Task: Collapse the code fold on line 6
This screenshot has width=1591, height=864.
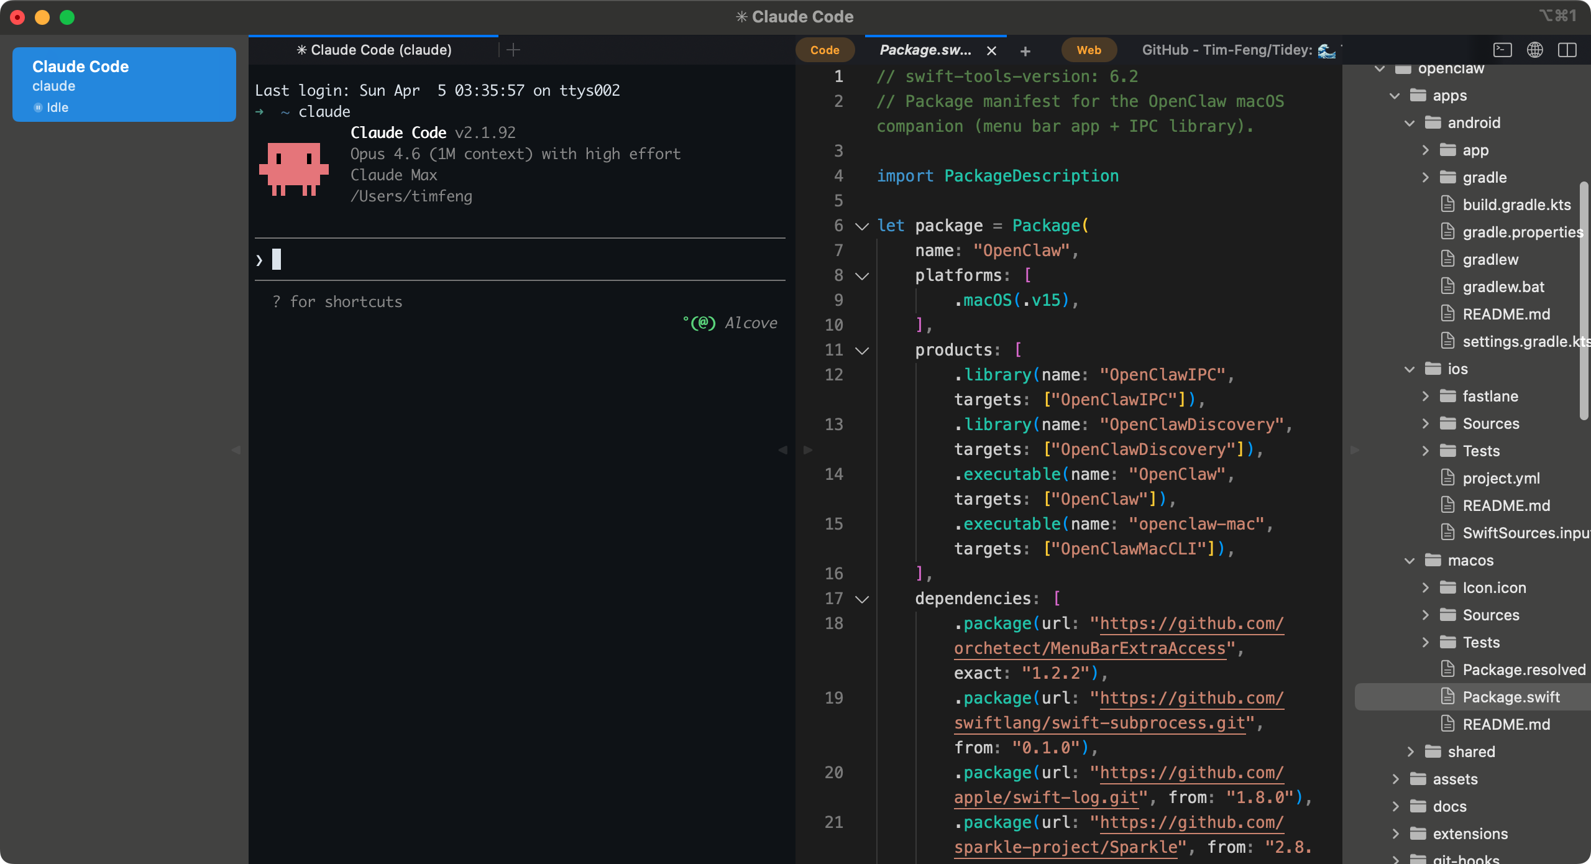Action: point(861,226)
